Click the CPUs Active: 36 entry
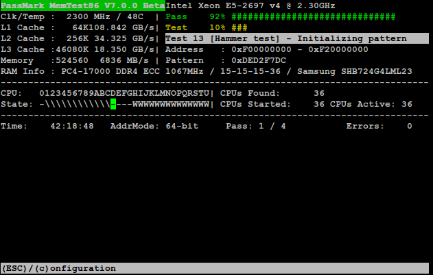The height and width of the screenshot is (275, 433). pyautogui.click(x=371, y=105)
